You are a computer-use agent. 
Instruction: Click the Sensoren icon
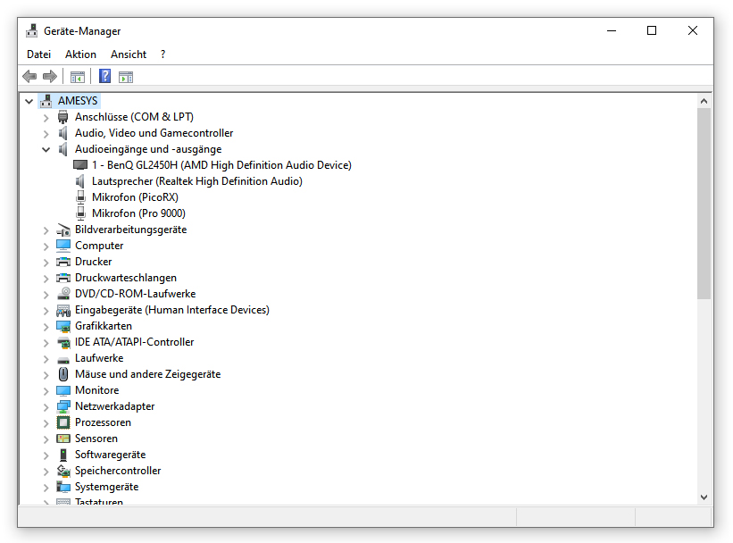click(x=63, y=439)
